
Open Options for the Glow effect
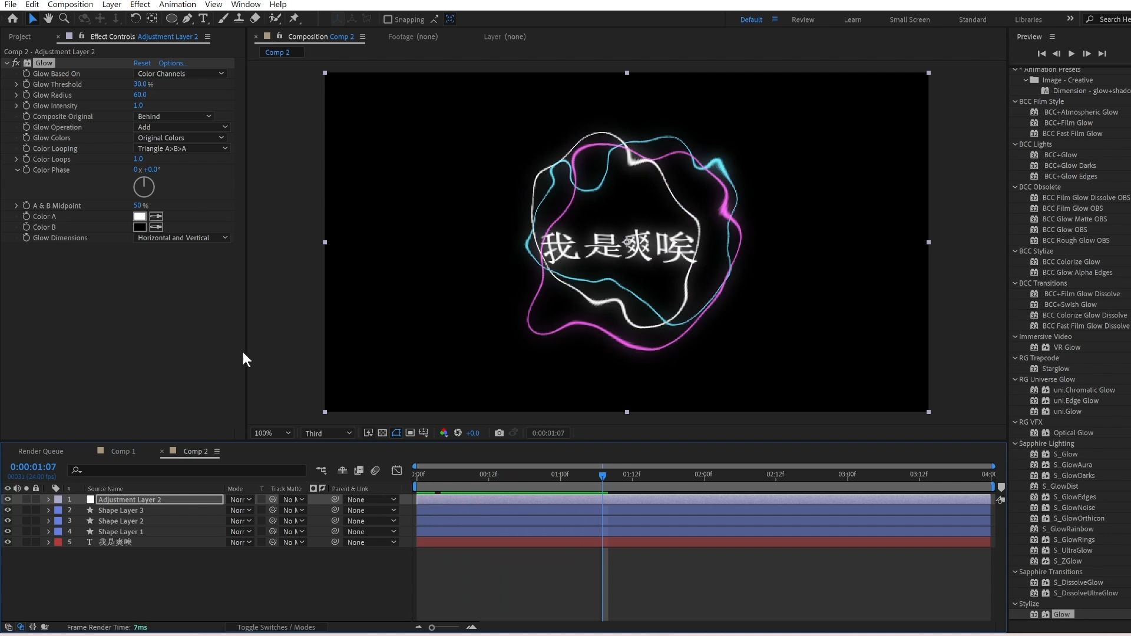click(172, 62)
